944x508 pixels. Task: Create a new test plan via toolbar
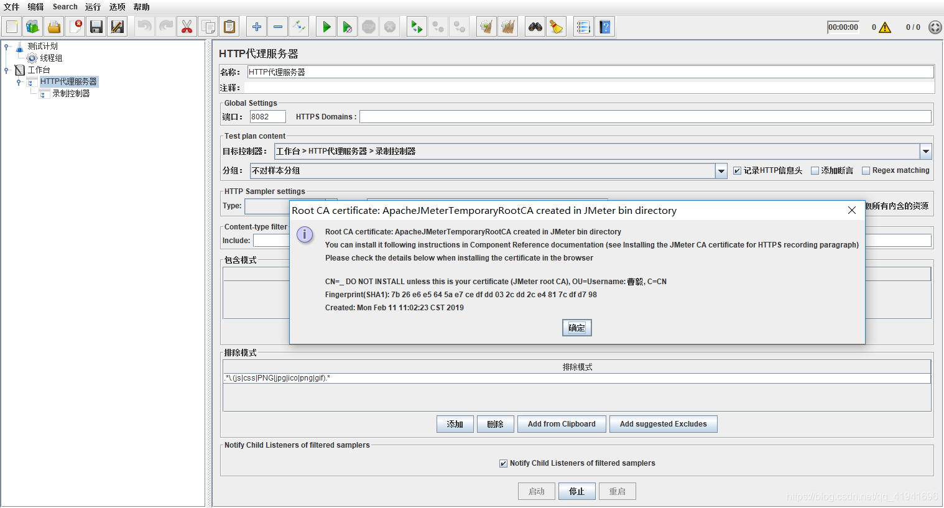[x=12, y=27]
